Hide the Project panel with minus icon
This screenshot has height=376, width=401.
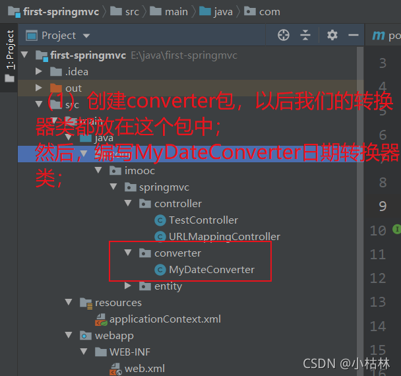point(353,35)
